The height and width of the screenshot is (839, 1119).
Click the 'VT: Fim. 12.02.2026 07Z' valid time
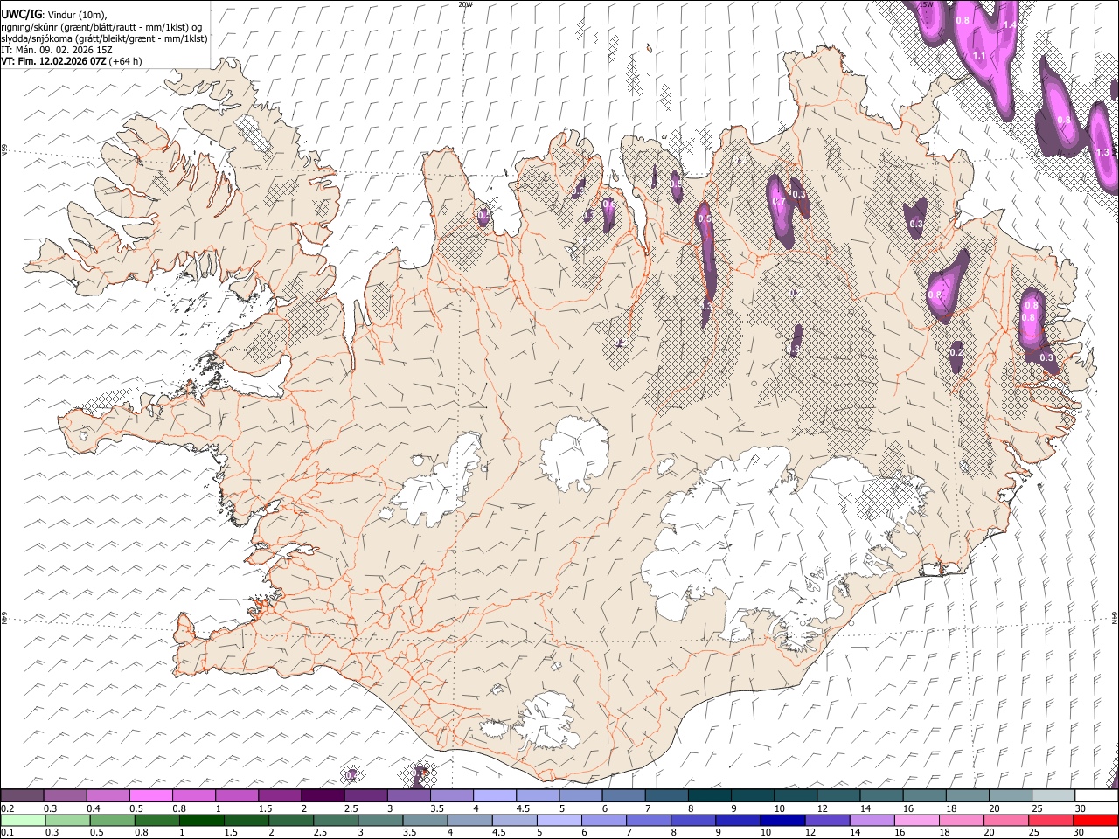[53, 61]
